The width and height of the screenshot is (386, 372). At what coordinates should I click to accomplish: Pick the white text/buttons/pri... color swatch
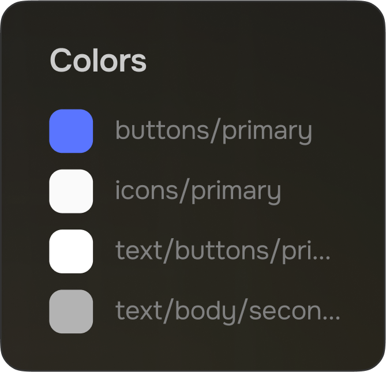[71, 251]
